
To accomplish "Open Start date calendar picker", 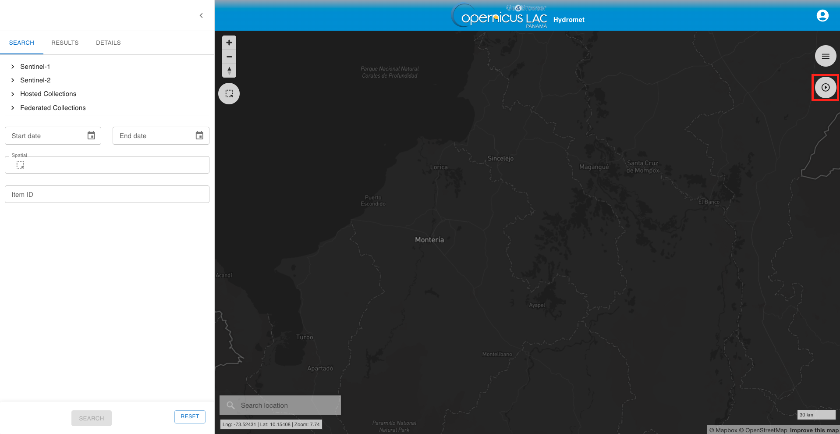I will point(91,135).
